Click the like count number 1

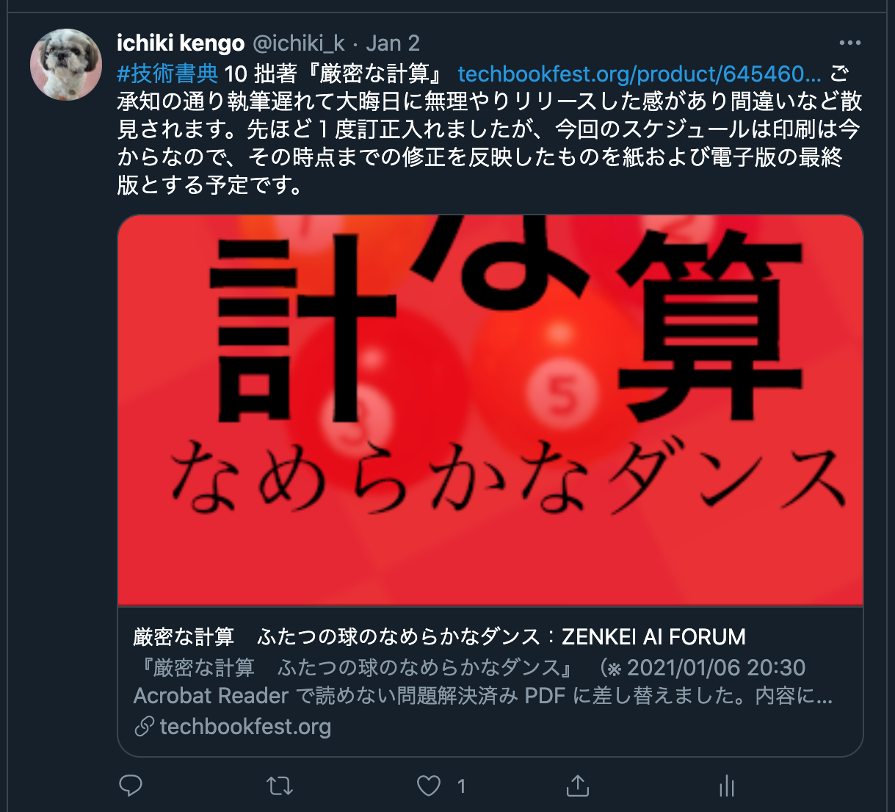coord(461,787)
